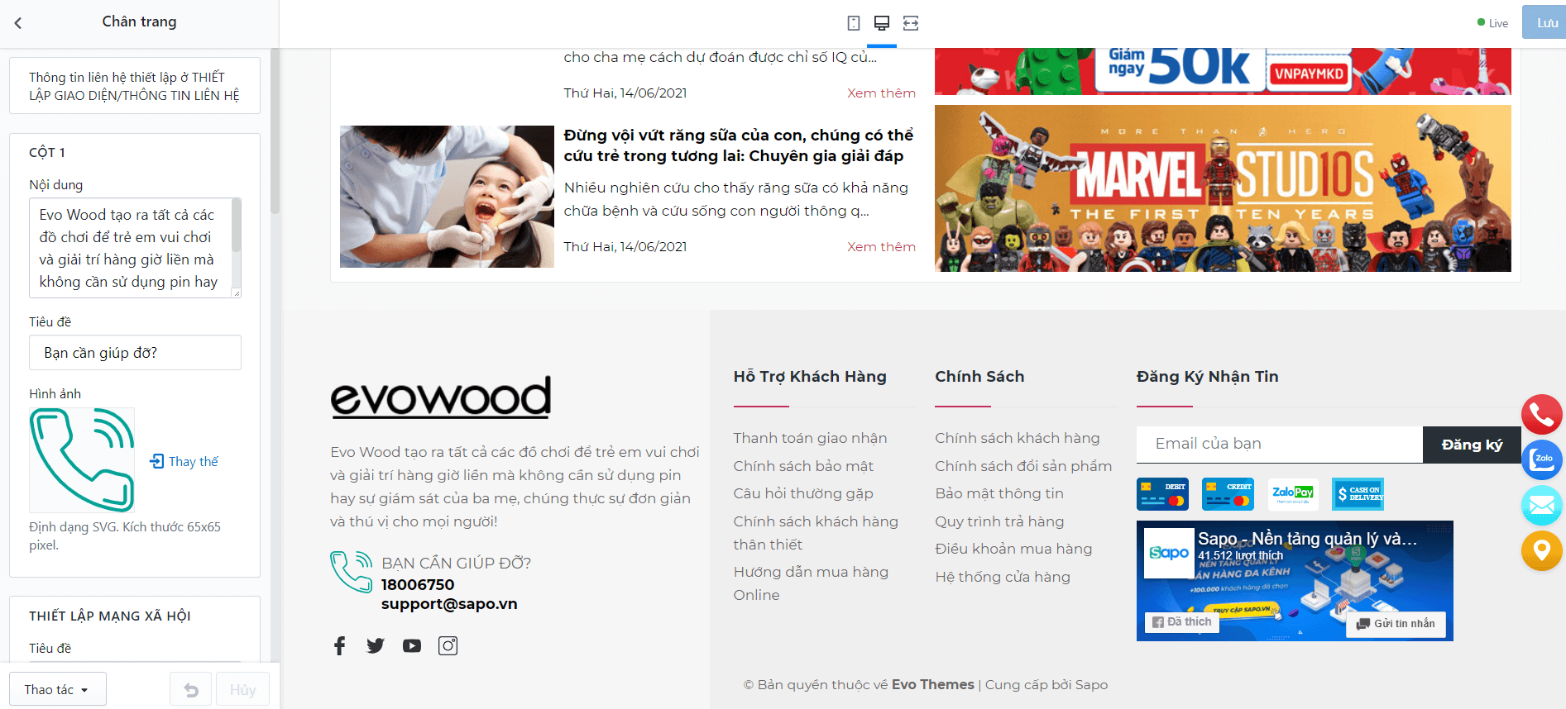The width and height of the screenshot is (1566, 709).
Task: Click the Hỗ Trợ Khách Hàng footer heading
Action: click(810, 377)
